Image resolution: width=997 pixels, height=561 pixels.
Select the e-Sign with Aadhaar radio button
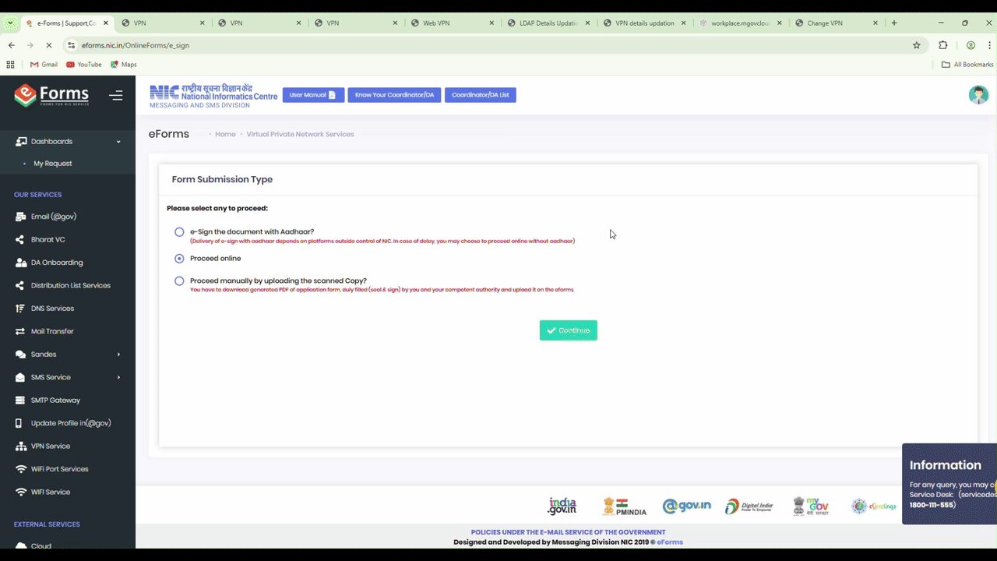click(179, 231)
